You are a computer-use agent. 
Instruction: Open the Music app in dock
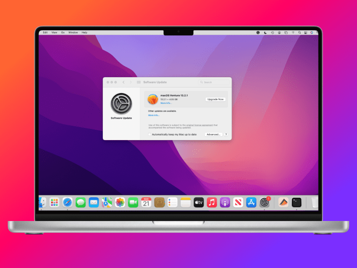[212, 202]
